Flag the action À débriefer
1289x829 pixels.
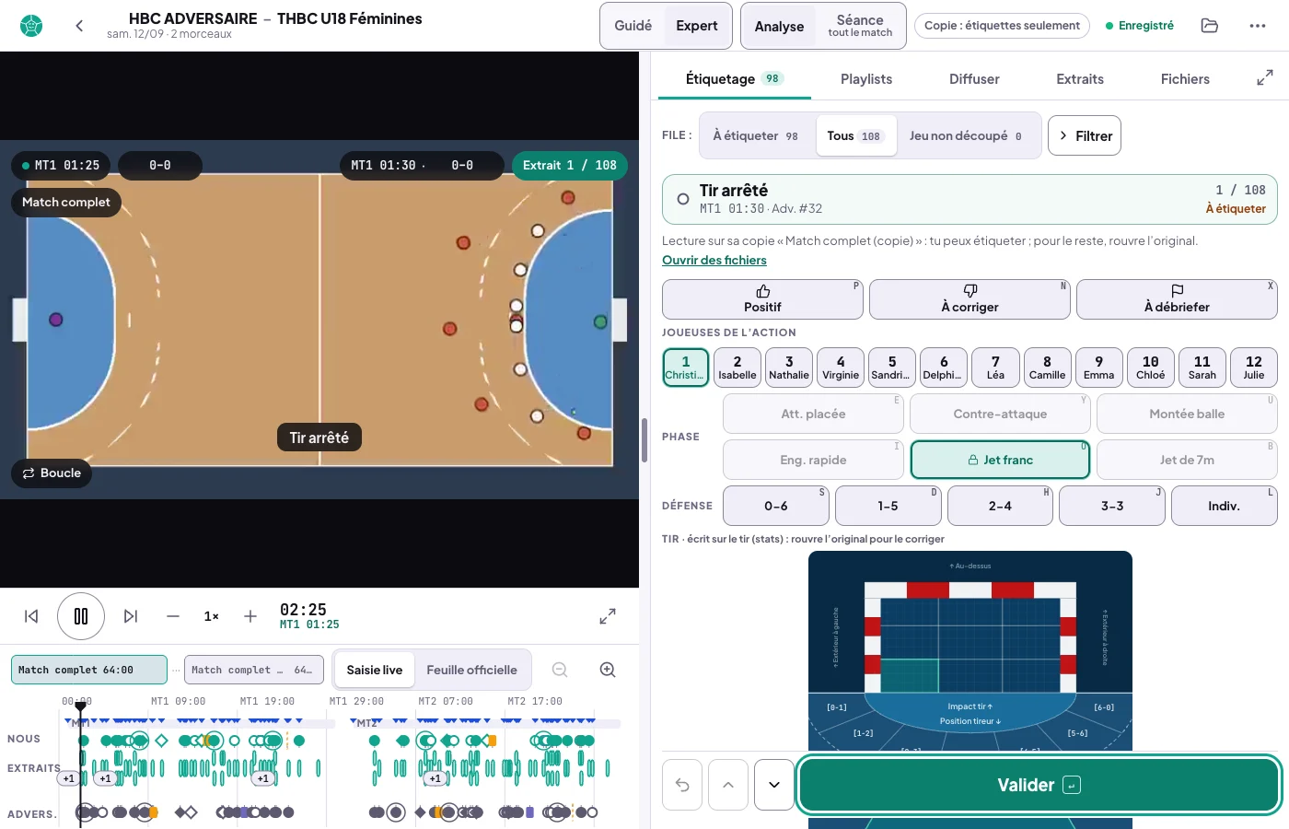click(1177, 299)
